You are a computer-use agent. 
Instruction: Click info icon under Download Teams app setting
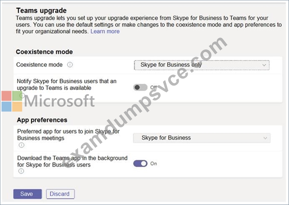[21, 171]
